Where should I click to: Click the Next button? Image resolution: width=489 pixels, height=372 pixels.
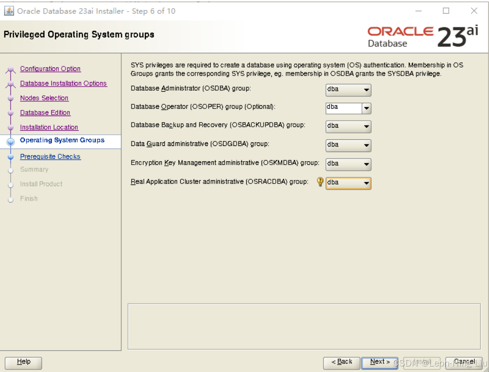(x=379, y=363)
